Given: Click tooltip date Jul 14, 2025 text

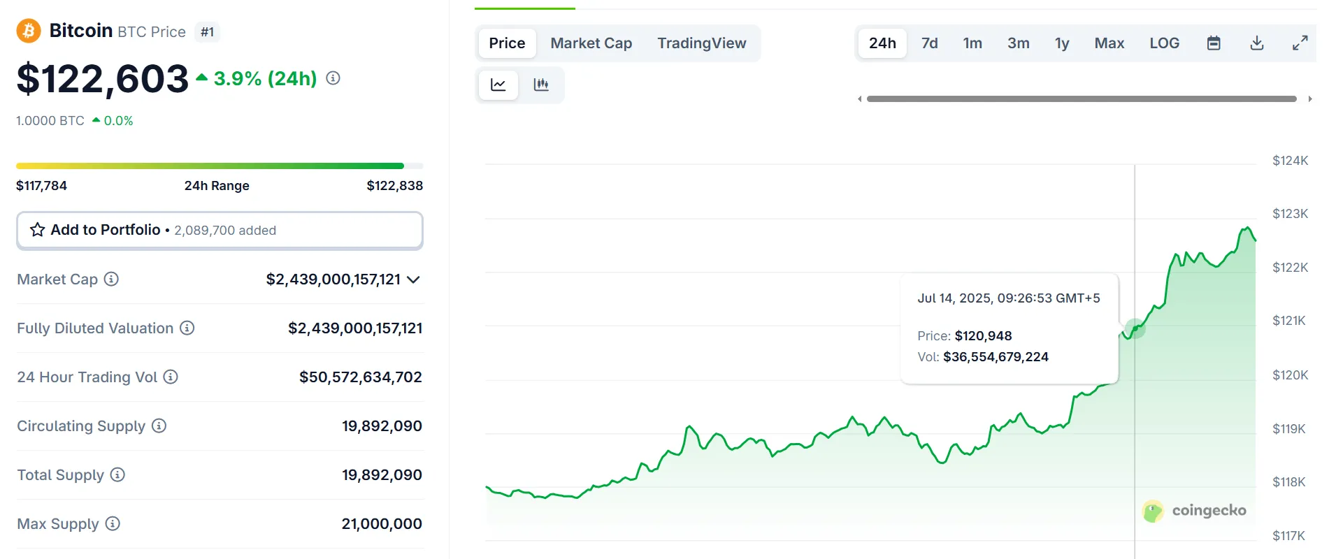Looking at the screenshot, I should 1009,298.
